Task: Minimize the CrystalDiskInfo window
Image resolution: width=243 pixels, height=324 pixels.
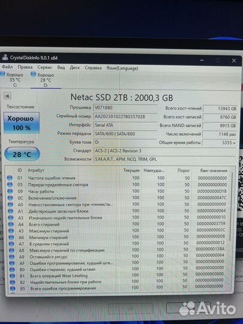Action: 202,60
